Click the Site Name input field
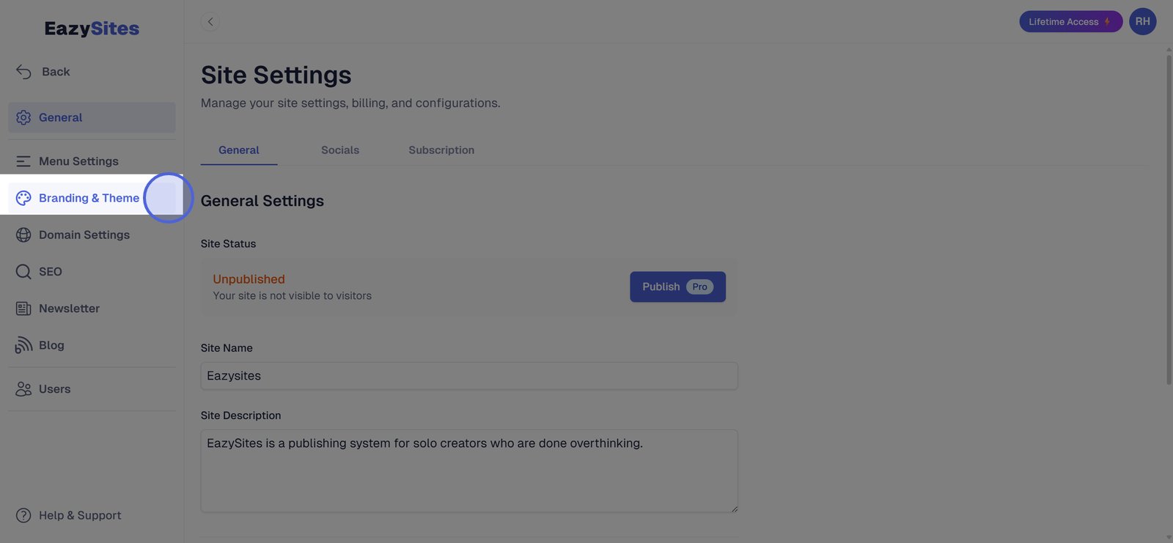The width and height of the screenshot is (1173, 543). coord(469,376)
